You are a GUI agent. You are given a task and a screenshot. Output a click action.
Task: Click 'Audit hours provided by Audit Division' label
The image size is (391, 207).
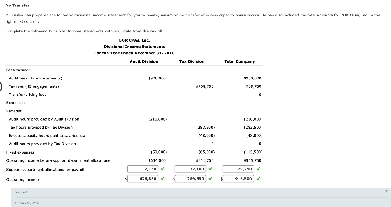point(44,119)
